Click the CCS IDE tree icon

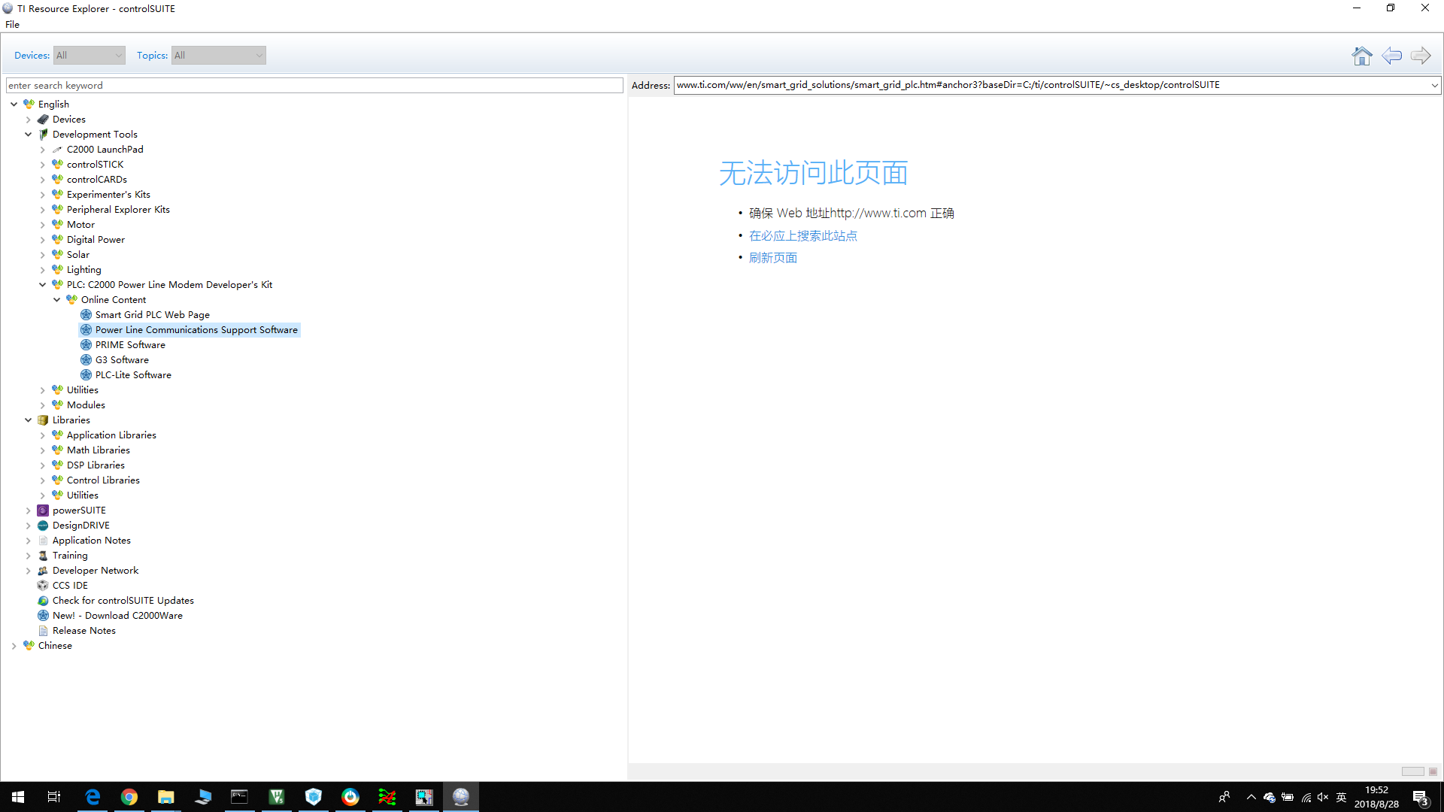43,586
